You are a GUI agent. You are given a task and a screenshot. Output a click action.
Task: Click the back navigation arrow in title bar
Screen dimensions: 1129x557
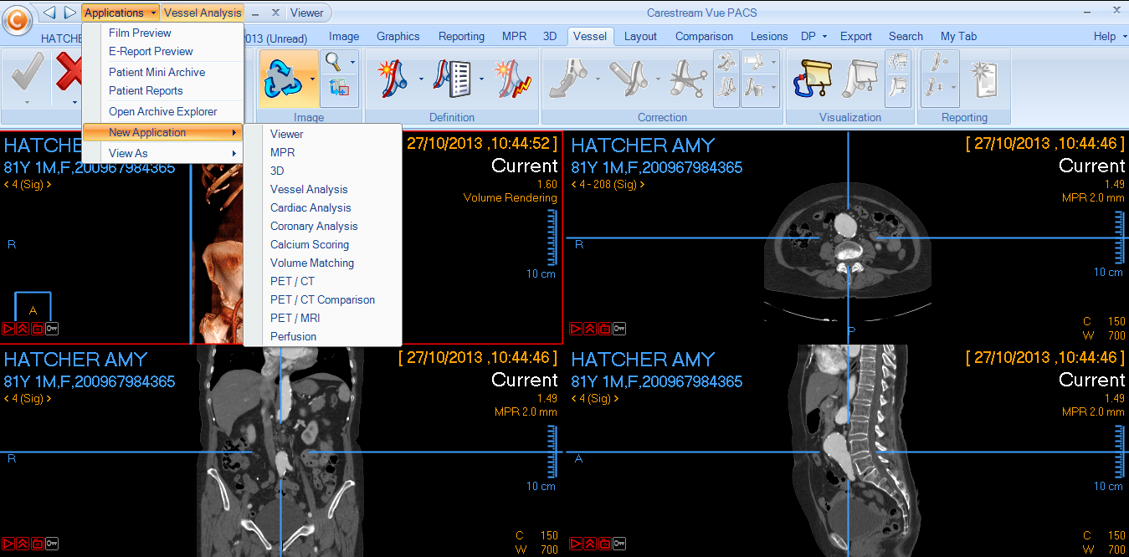[x=49, y=13]
